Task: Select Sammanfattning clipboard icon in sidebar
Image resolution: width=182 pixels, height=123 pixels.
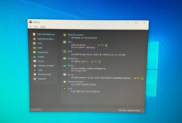Action: 34,34
